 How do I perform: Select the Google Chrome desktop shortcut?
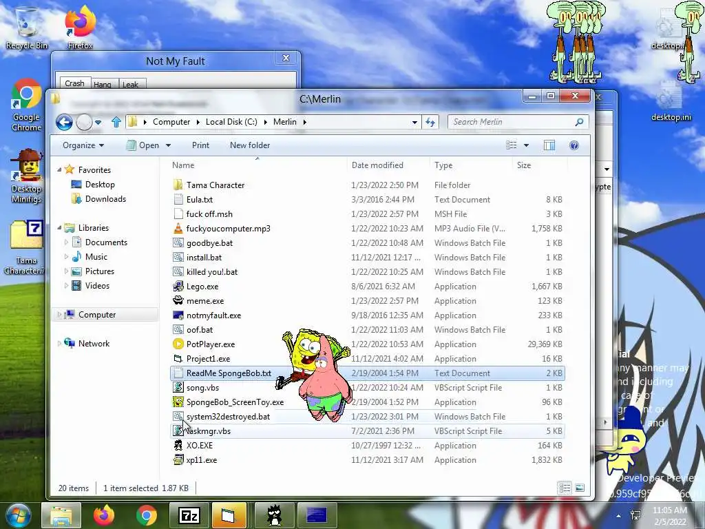click(27, 105)
